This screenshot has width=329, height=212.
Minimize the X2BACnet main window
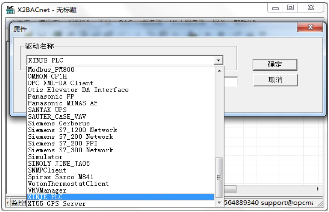coord(275,8)
